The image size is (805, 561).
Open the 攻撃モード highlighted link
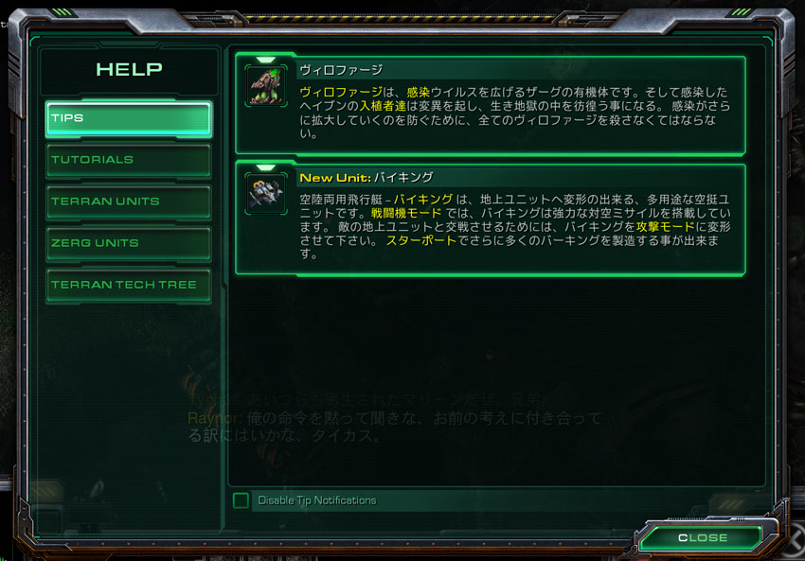click(666, 227)
